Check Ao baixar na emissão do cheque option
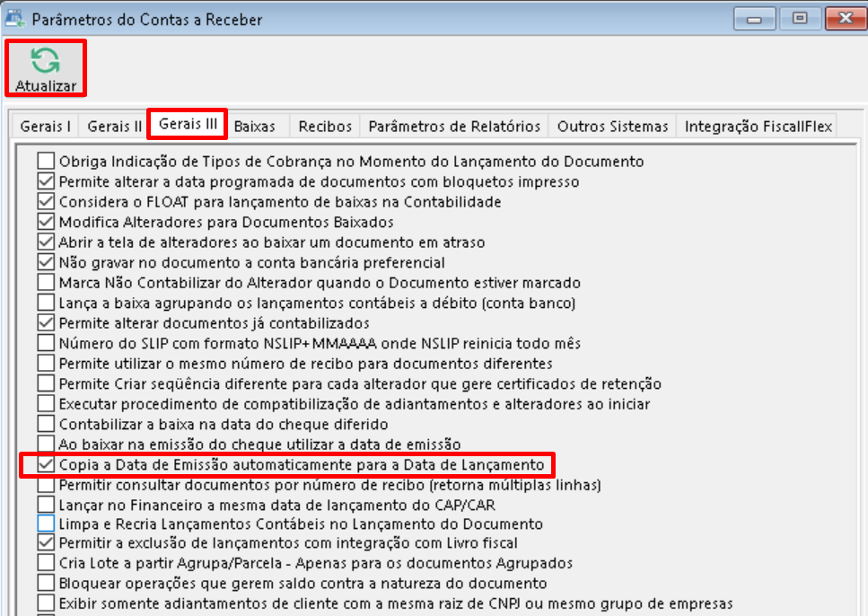 tap(46, 444)
